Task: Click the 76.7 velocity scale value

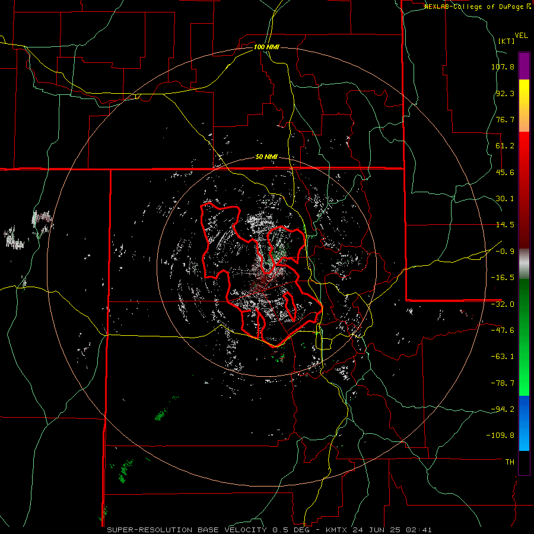Action: click(505, 119)
